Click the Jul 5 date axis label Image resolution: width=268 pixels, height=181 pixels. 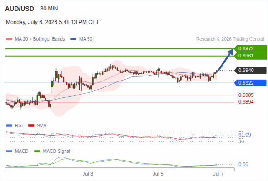(x=158, y=174)
